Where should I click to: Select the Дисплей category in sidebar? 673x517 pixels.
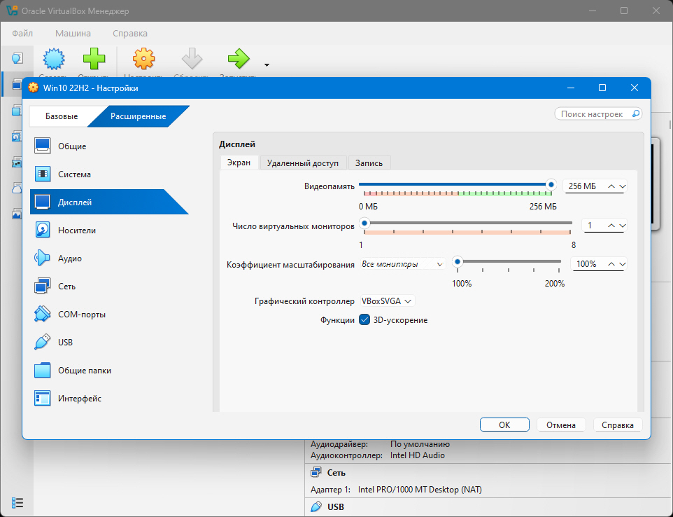coord(109,202)
